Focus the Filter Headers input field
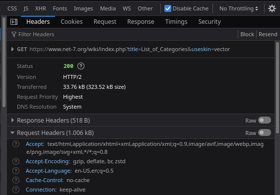Image resolution: width=280 pixels, height=195 pixels. click(123, 34)
